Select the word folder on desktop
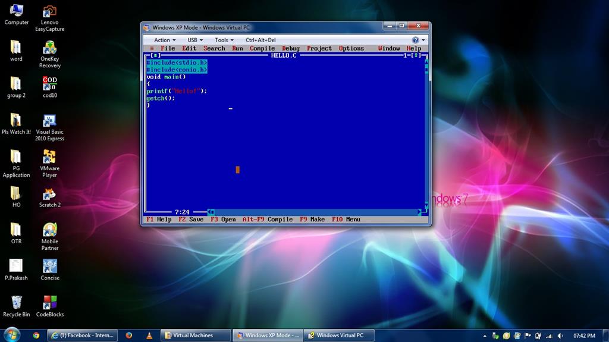This screenshot has height=342, width=609. coord(16,51)
